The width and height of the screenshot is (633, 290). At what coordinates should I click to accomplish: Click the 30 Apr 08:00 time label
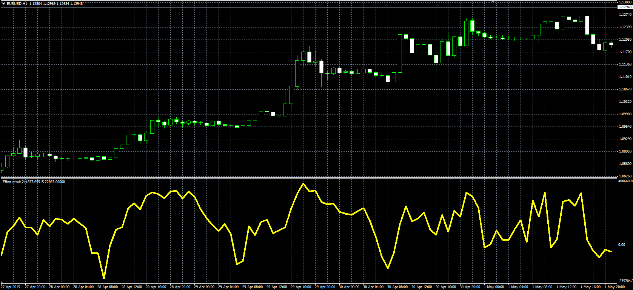coord(397,287)
